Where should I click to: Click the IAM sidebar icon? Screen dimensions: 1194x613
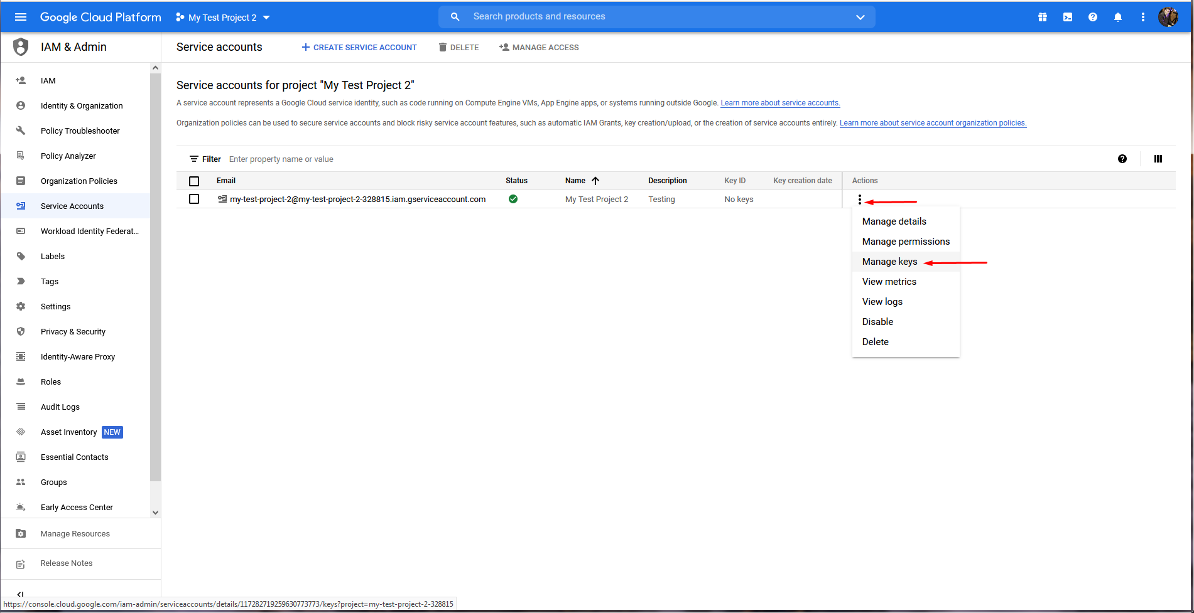(21, 80)
